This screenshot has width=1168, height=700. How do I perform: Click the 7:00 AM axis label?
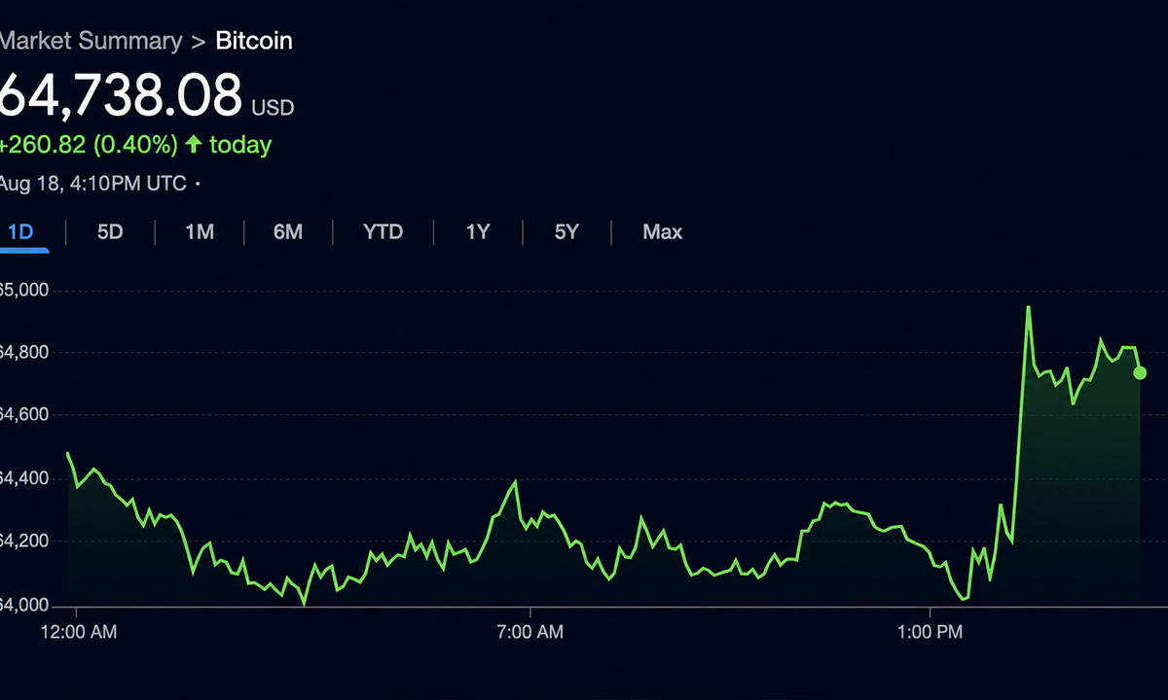click(529, 632)
